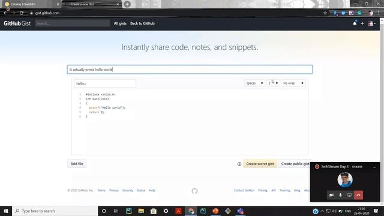384x216 pixels.
Task: Open the indent size dropdown showing 2
Action: pos(273,83)
